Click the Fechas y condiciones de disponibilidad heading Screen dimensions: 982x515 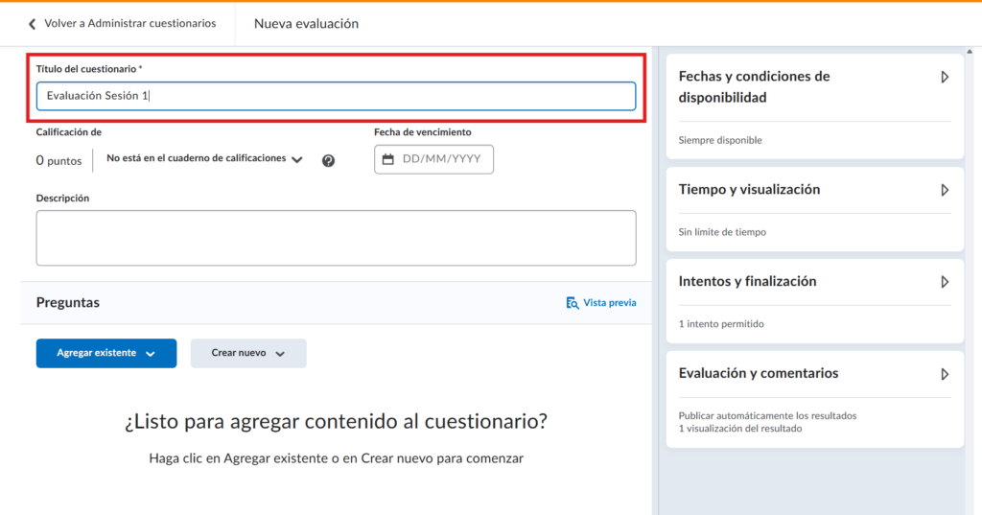coord(754,86)
